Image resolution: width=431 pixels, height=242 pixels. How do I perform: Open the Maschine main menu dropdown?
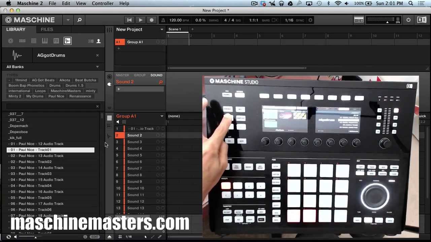[68, 20]
